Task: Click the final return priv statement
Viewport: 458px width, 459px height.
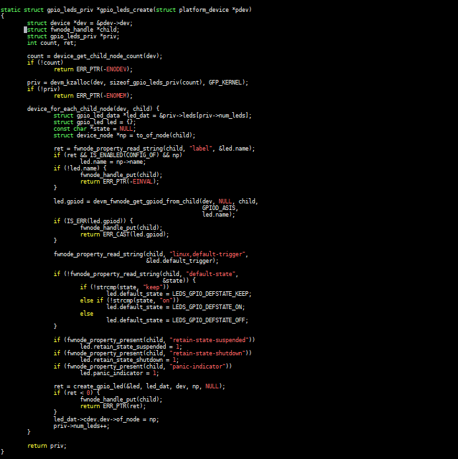Action: pos(47,445)
